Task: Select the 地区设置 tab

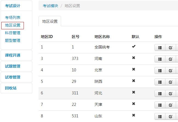Action: (50, 21)
